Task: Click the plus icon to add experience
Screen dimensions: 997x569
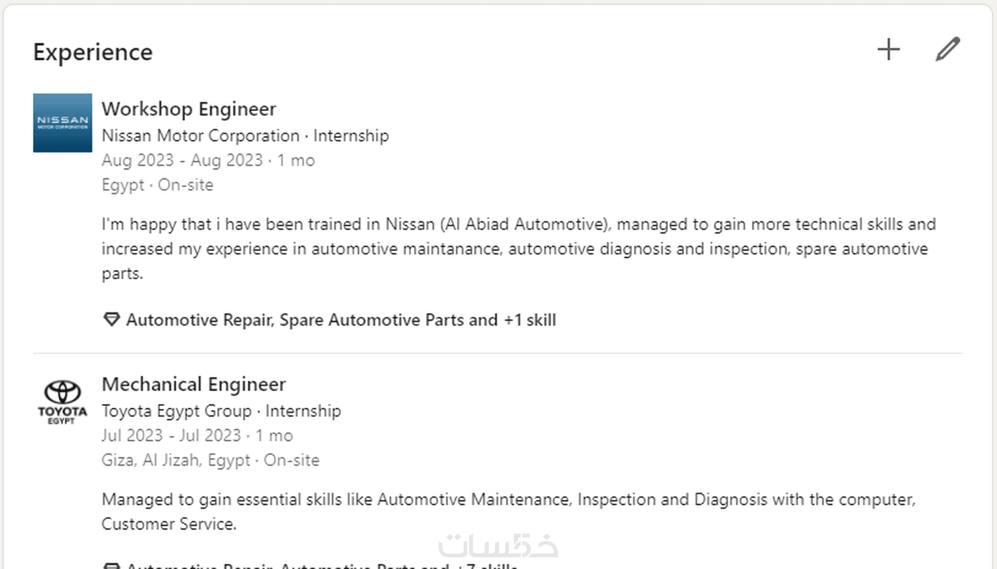Action: 889,49
